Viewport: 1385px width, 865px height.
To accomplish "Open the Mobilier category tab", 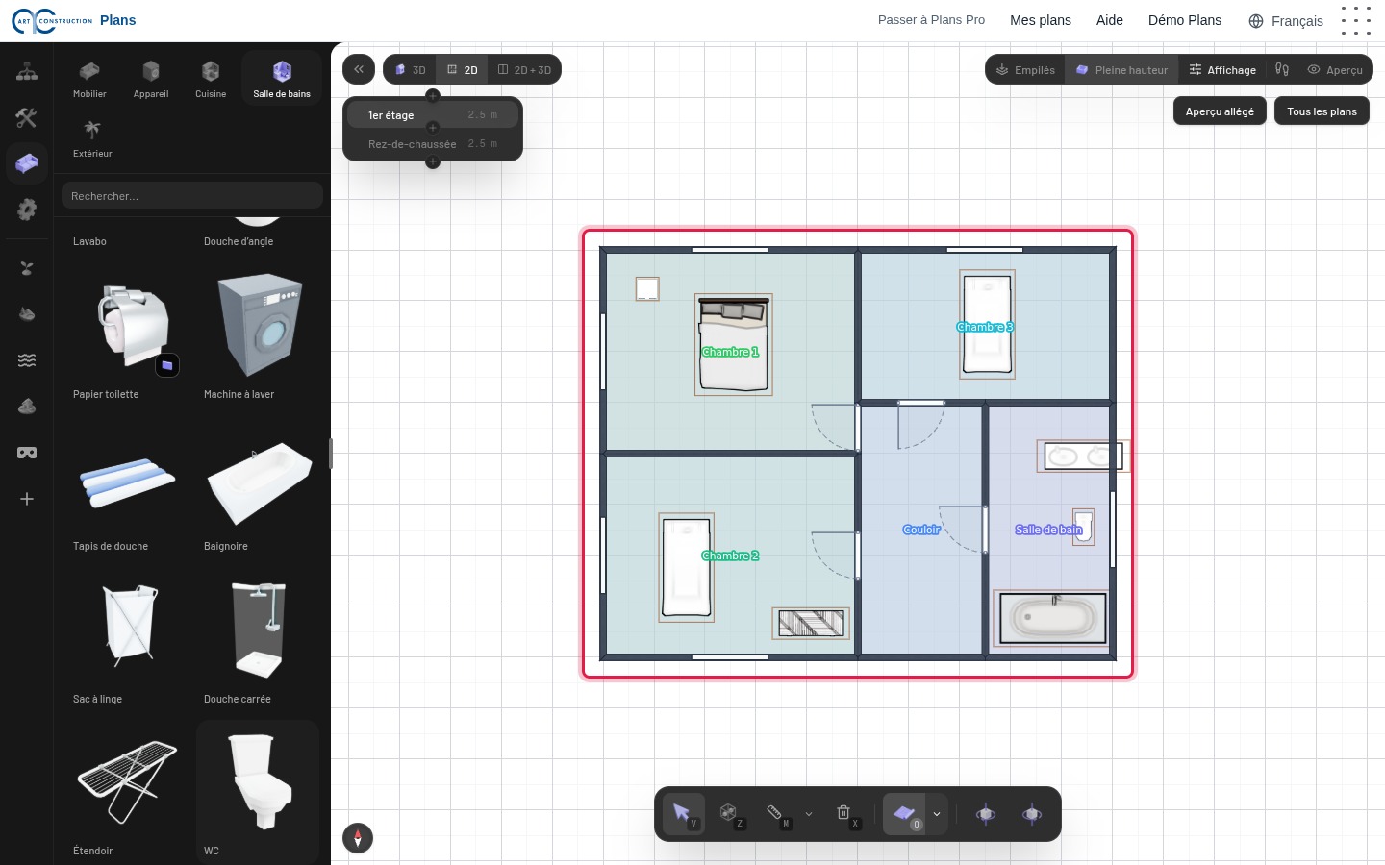I will (89, 79).
